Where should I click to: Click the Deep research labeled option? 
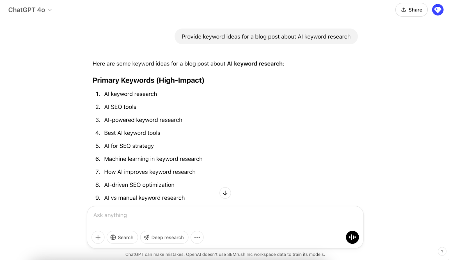click(168, 237)
